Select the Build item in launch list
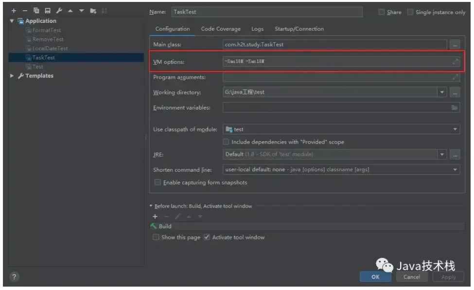Viewport: 474px width, 290px height. tap(307, 226)
